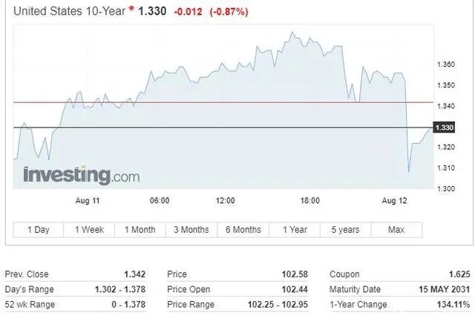
Task: Select the 1 Day timeframe tab
Action: tap(39, 230)
